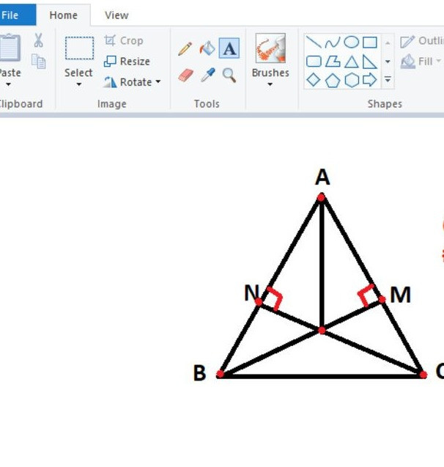444x467 pixels.
Task: Click the Resize button
Action: (127, 62)
